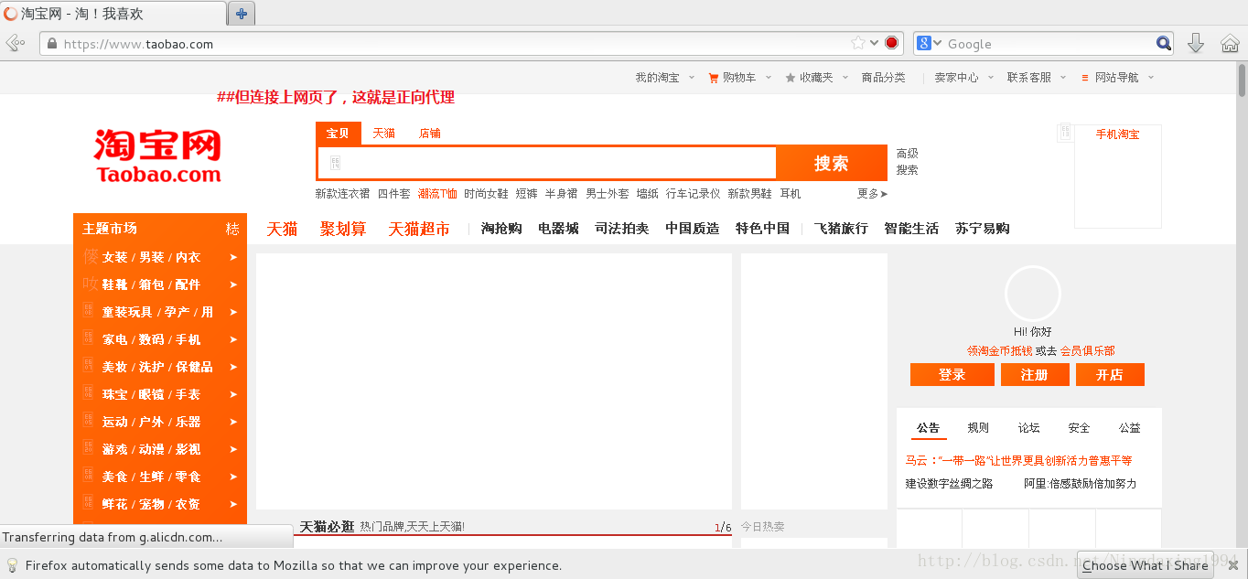Viewport: 1248px width, 579px height.
Task: Click the Taobao search input field
Action: pos(547,163)
